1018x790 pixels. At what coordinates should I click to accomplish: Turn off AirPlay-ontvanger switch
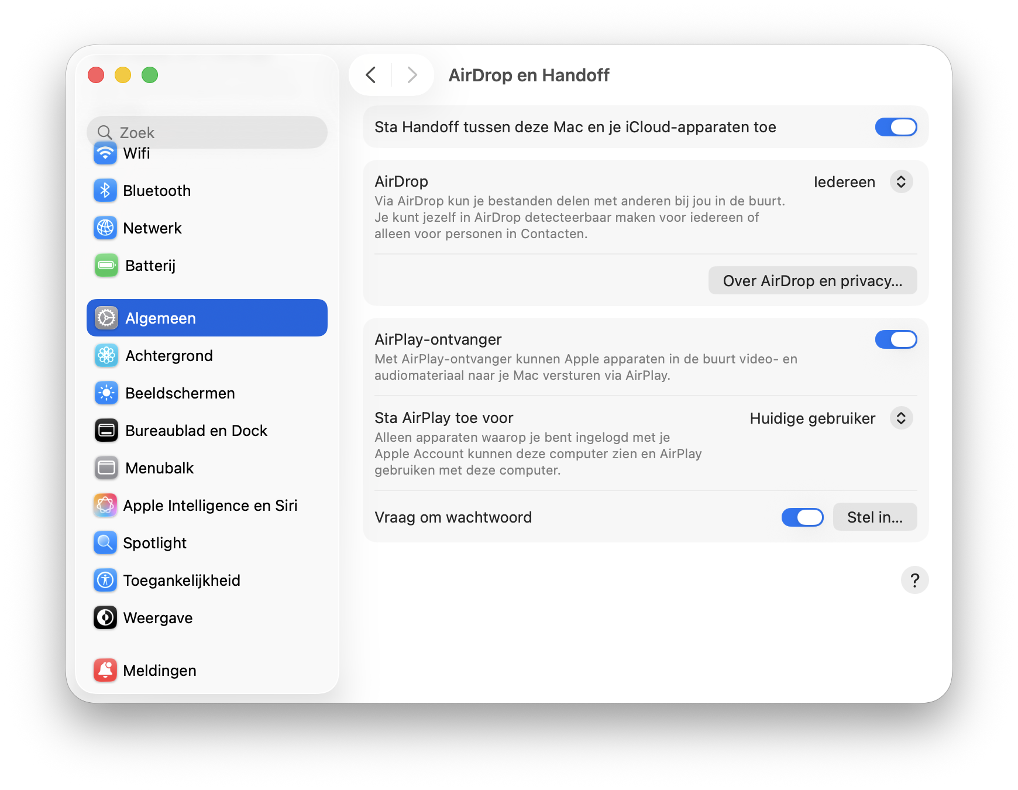(x=895, y=339)
